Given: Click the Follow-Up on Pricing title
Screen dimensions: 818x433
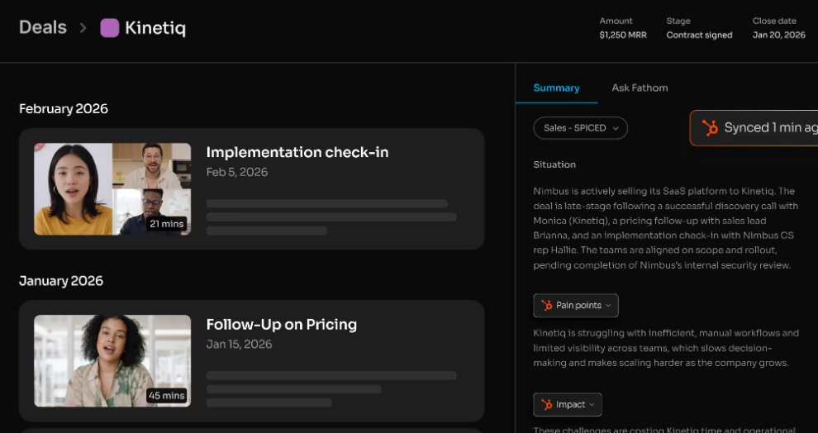Looking at the screenshot, I should tap(282, 325).
